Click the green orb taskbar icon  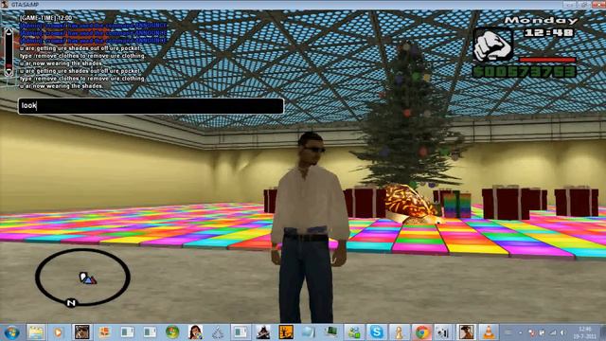coord(172,332)
